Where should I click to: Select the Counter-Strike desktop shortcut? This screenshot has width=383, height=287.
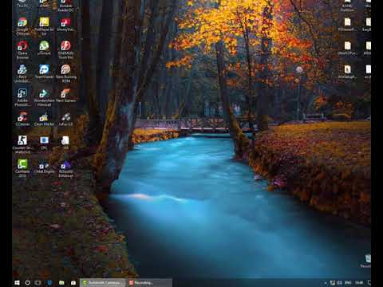(x=22, y=144)
